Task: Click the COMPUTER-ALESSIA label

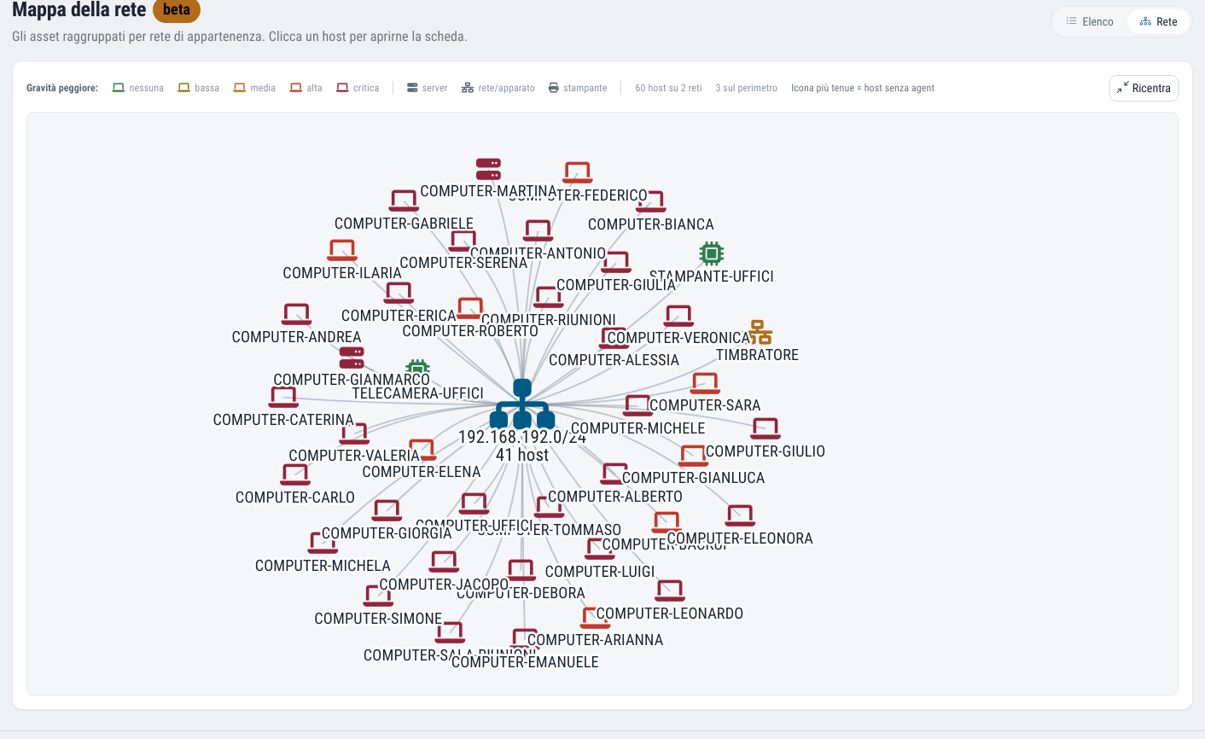Action: (x=614, y=360)
